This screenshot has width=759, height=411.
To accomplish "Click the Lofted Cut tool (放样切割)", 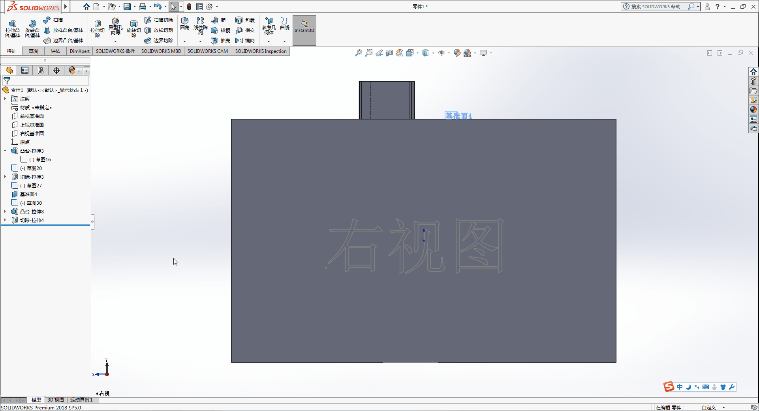I will pyautogui.click(x=159, y=30).
